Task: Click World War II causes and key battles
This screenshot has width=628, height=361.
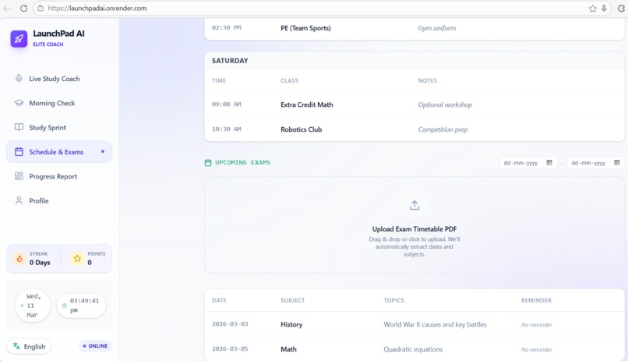Action: tap(435, 324)
